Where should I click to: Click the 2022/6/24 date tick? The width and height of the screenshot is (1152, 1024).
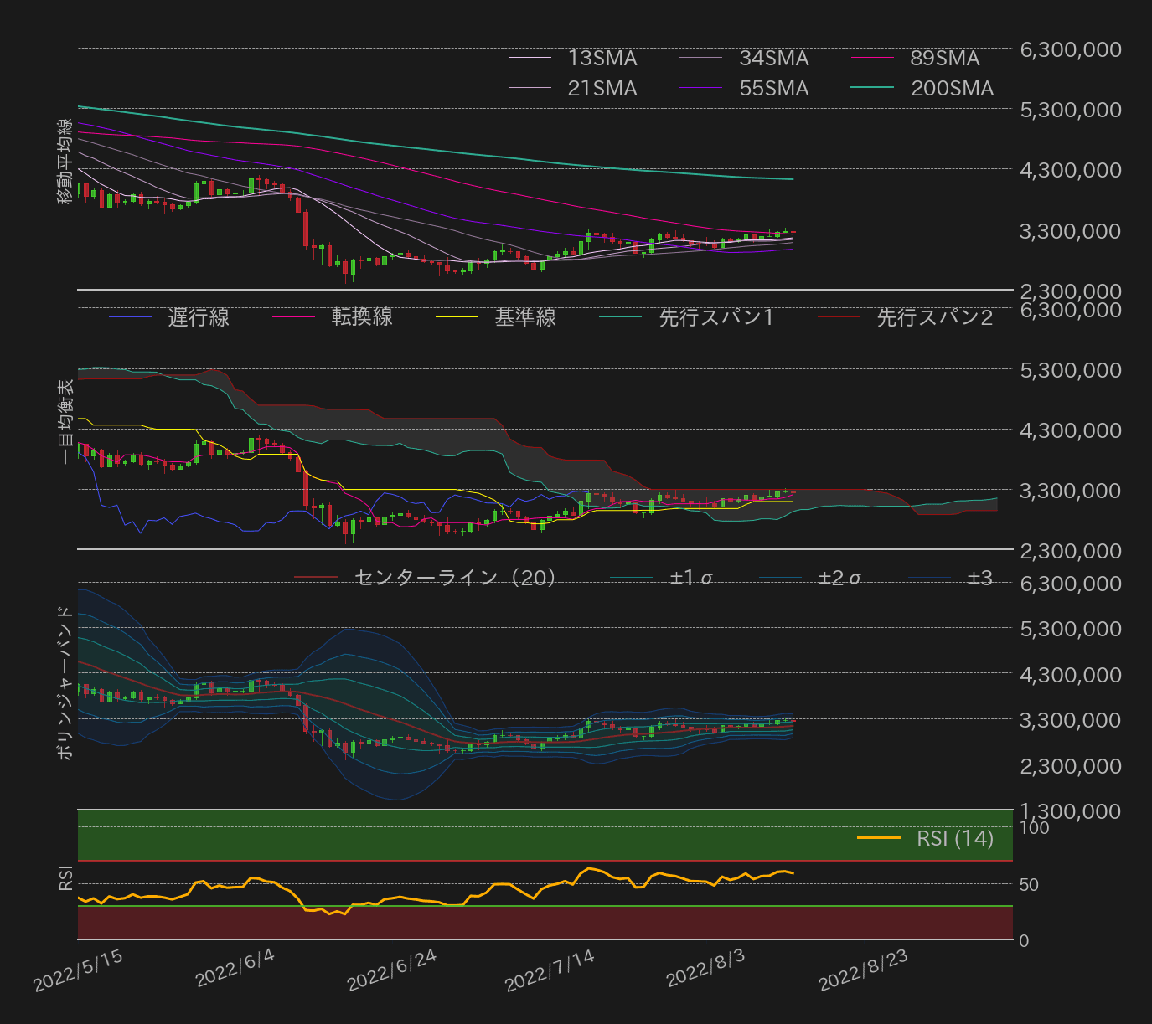coord(392,970)
